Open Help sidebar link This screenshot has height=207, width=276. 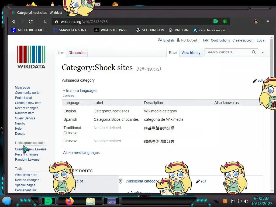pyautogui.click(x=18, y=128)
